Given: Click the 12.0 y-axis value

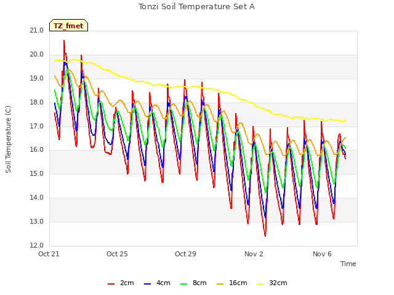Looking at the screenshot, I should coord(37,245).
